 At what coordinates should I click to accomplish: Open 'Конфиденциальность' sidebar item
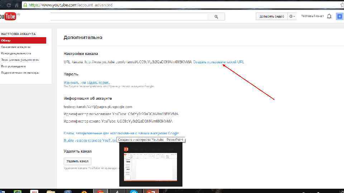[16, 53]
